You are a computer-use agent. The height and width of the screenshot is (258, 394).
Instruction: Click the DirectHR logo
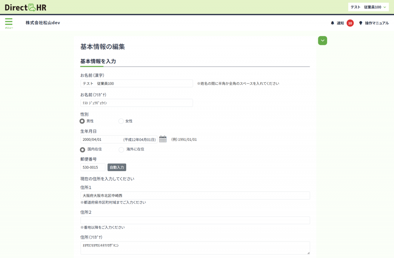pos(25,7)
